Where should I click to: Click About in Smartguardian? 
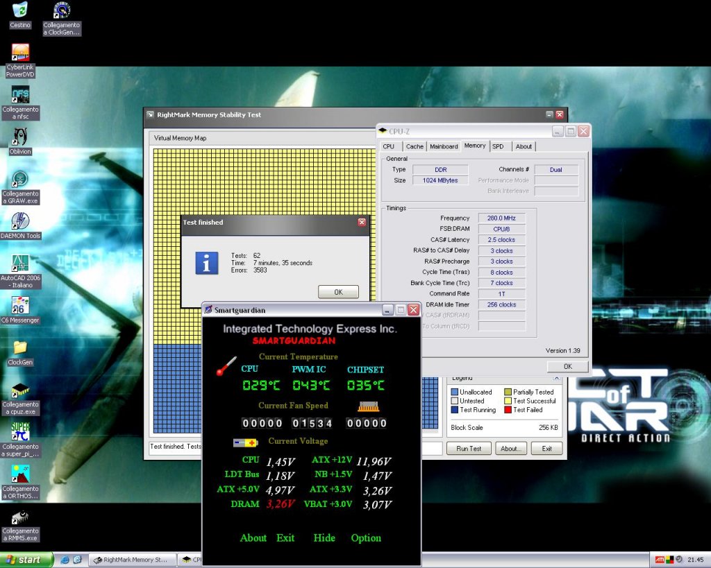pyautogui.click(x=253, y=537)
